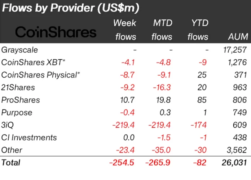Select the YTD flows column header
The height and width of the screenshot is (180, 251).
[x=198, y=30]
